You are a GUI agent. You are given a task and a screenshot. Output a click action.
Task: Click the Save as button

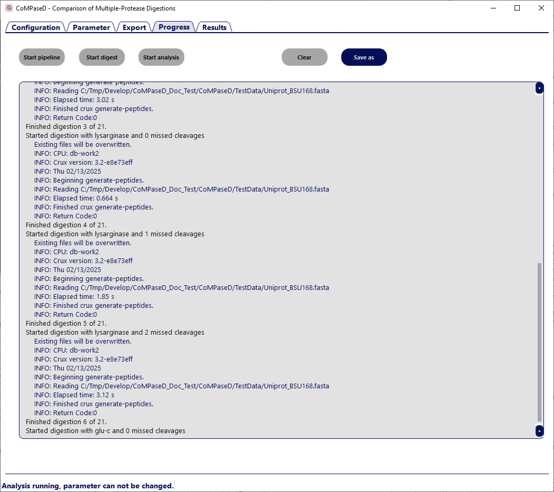[x=364, y=57]
